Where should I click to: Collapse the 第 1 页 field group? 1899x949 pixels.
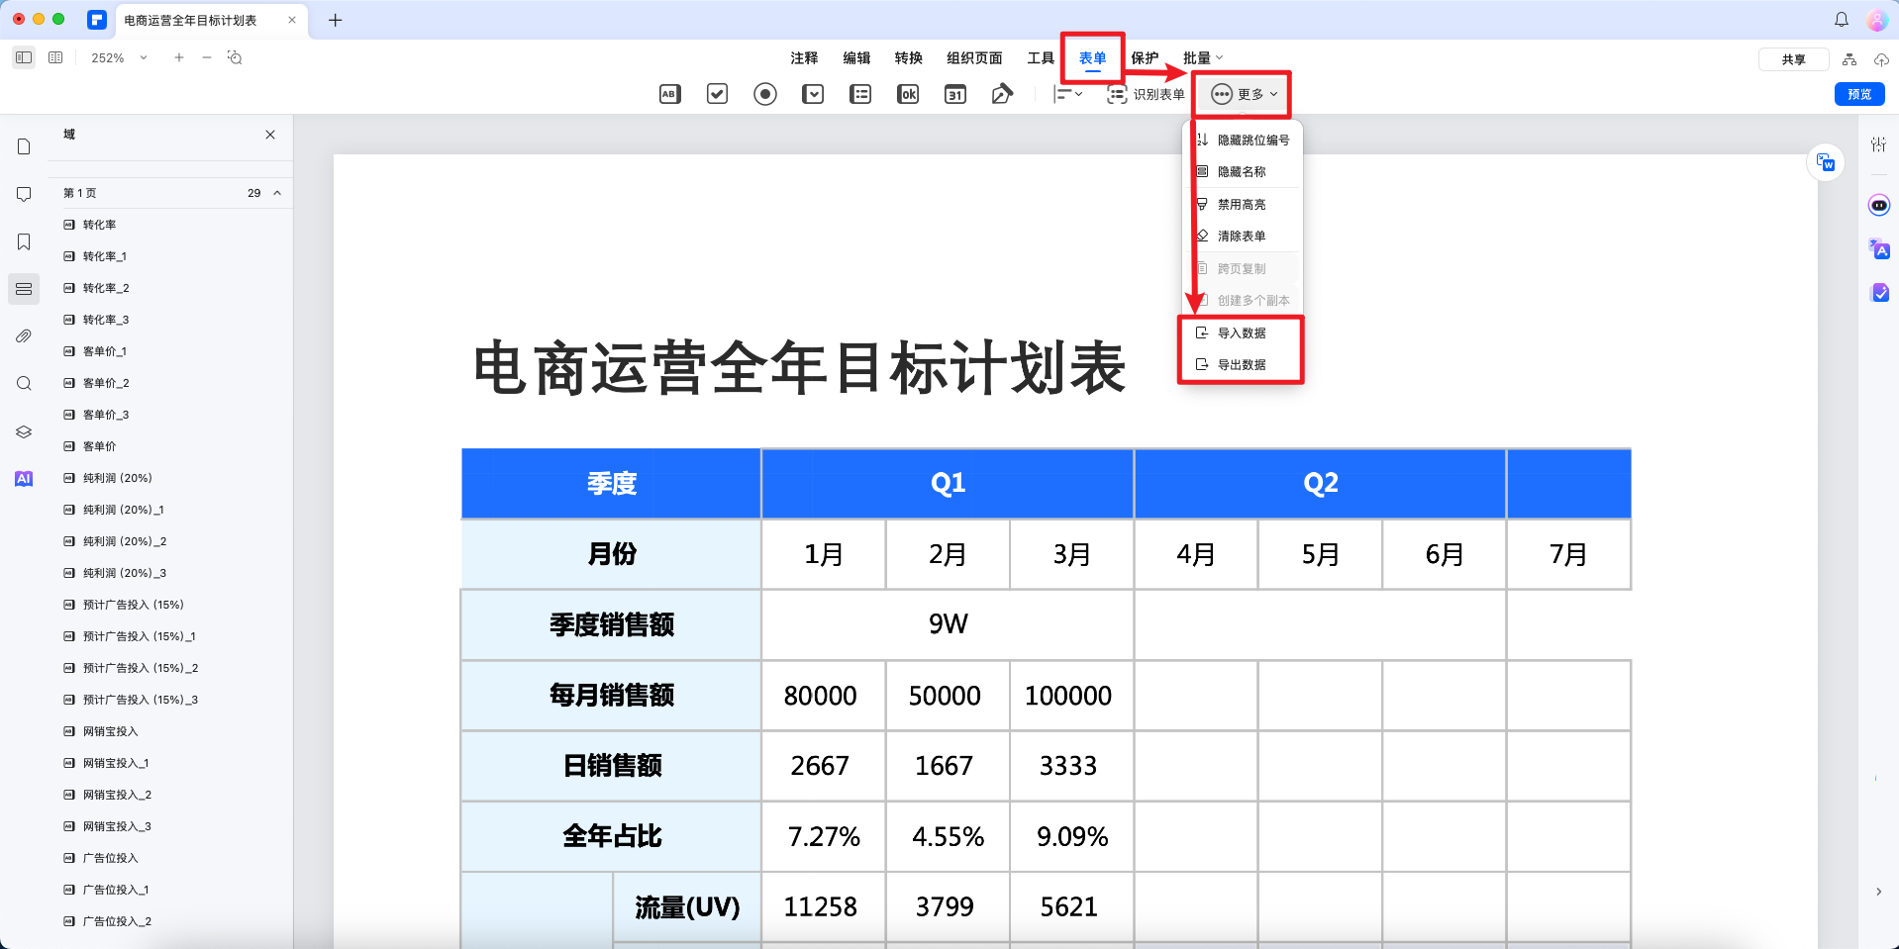coord(277,193)
